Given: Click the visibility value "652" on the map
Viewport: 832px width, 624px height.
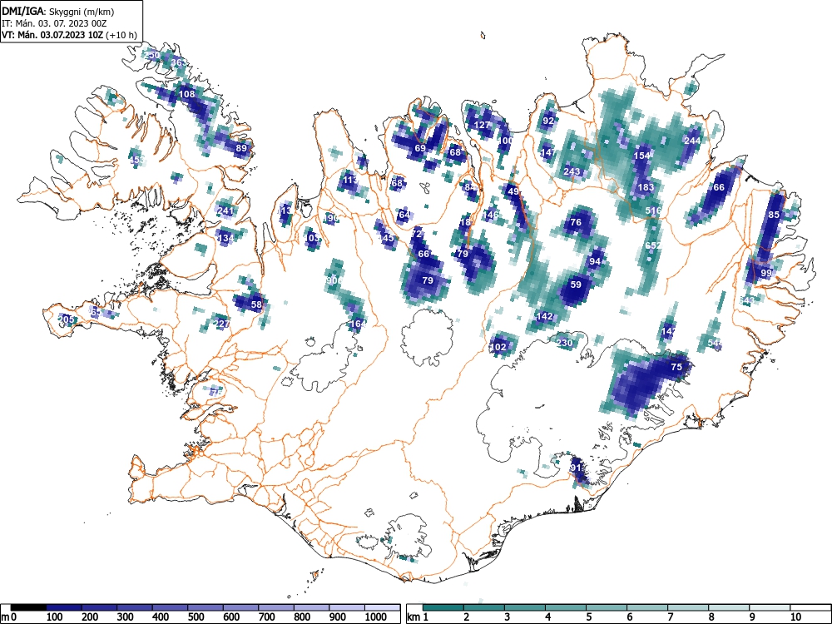Looking at the screenshot, I should pyautogui.click(x=653, y=245).
